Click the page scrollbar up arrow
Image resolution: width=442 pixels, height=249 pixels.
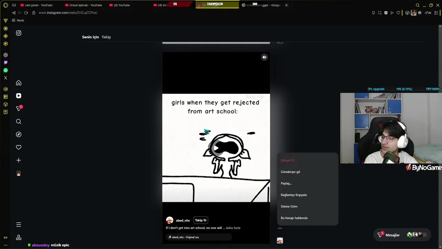[x=440, y=26]
